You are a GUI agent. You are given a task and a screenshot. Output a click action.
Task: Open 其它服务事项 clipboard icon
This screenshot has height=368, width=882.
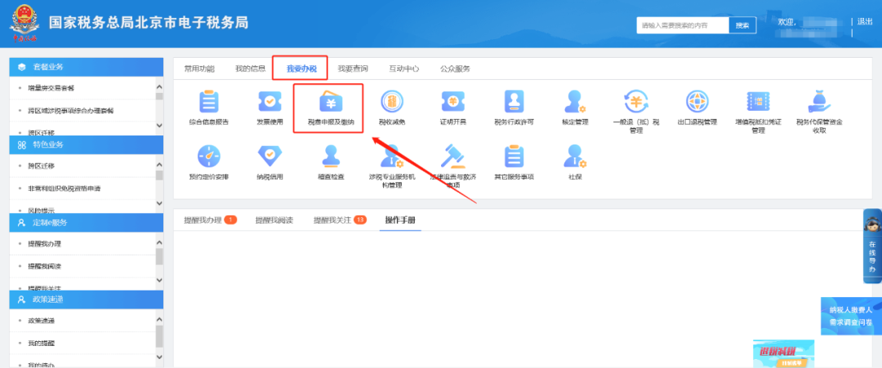pos(514,157)
